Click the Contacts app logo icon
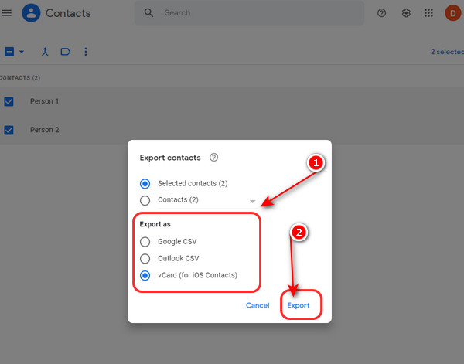The image size is (464, 364). [31, 13]
